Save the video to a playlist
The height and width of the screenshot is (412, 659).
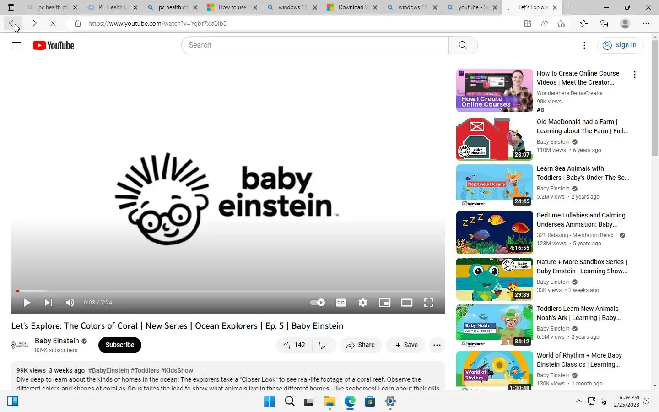405,345
